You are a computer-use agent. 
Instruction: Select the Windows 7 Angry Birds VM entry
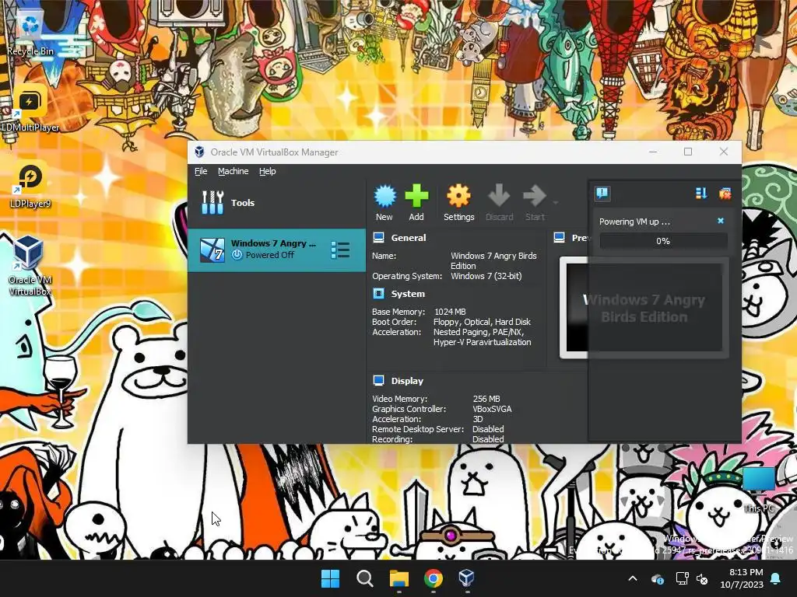click(277, 250)
